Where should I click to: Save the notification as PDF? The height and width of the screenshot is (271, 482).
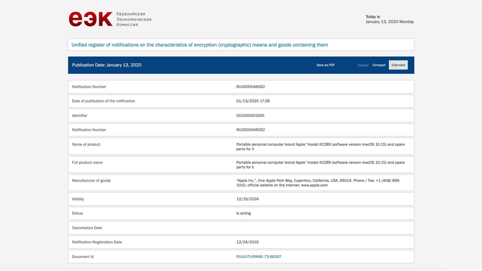(325, 65)
